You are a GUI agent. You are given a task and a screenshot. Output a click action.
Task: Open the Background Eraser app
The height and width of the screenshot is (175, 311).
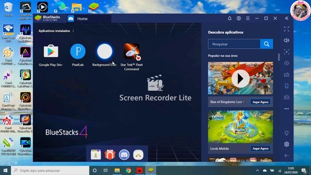[x=104, y=52]
